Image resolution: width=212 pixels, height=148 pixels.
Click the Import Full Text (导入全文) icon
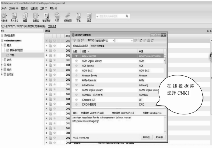point(14,17)
